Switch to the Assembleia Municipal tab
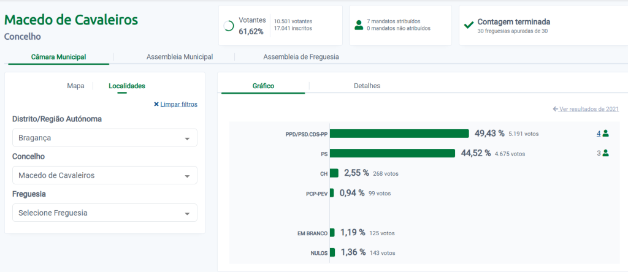The height and width of the screenshot is (272, 628). pyautogui.click(x=179, y=57)
